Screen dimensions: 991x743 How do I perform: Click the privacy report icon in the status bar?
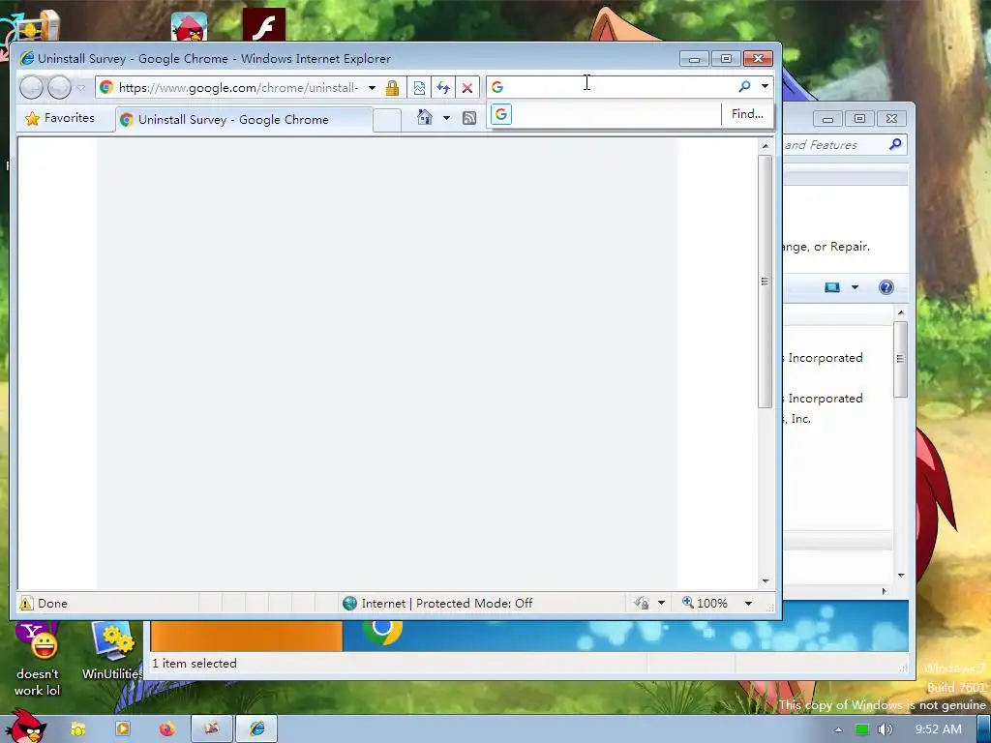642,604
